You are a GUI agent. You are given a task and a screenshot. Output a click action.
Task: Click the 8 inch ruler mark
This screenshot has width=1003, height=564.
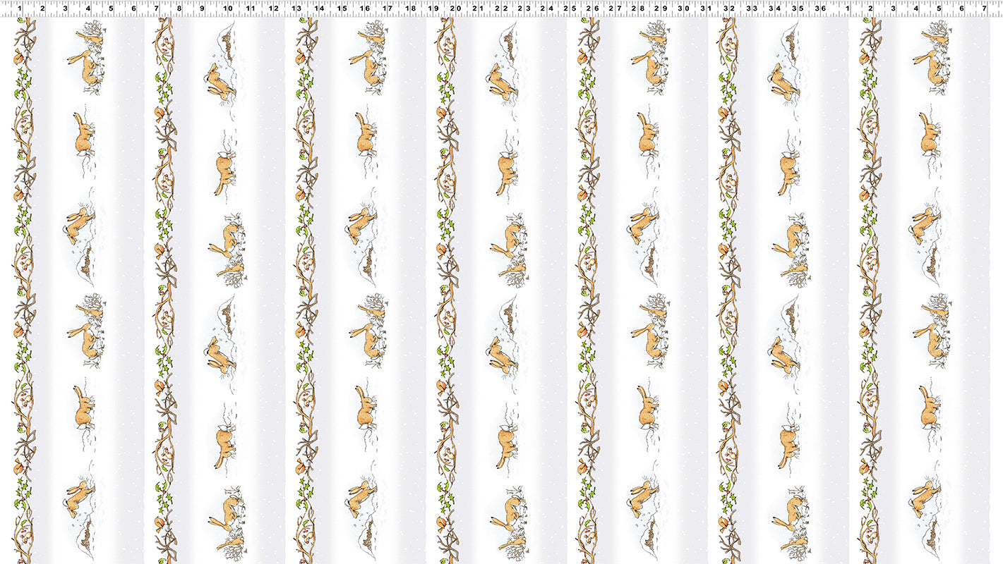tap(179, 9)
